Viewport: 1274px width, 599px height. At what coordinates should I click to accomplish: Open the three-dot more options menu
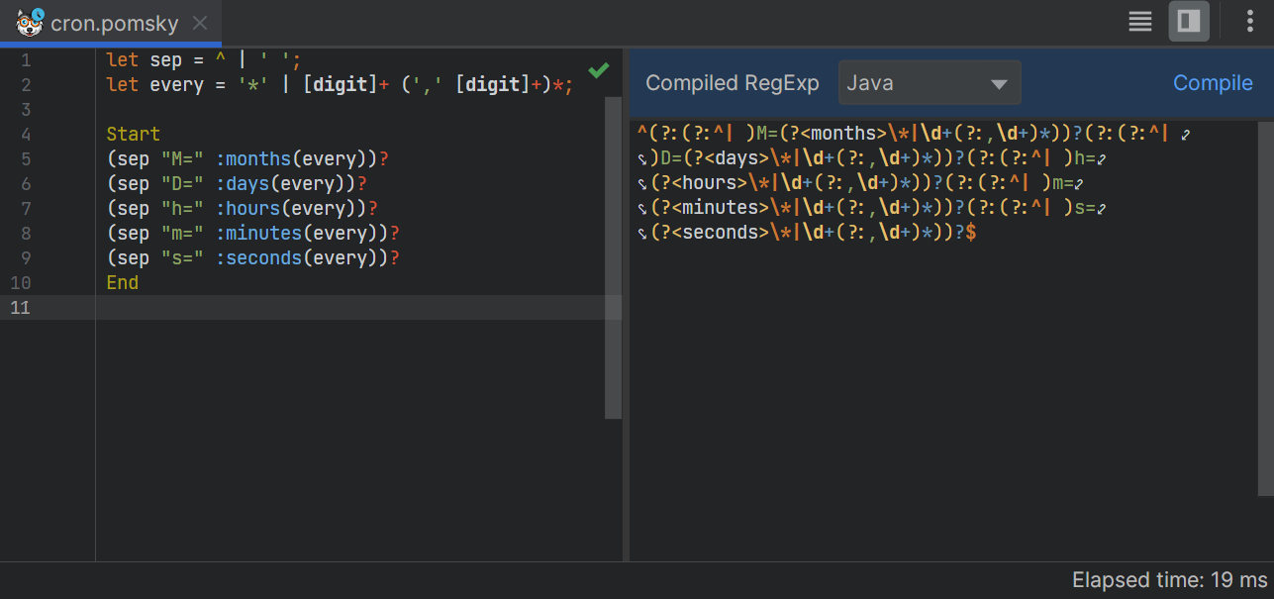1250,22
